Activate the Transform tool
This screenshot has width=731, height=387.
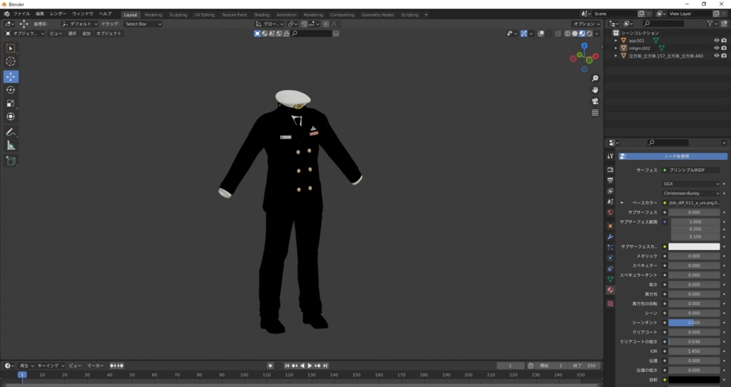[11, 116]
